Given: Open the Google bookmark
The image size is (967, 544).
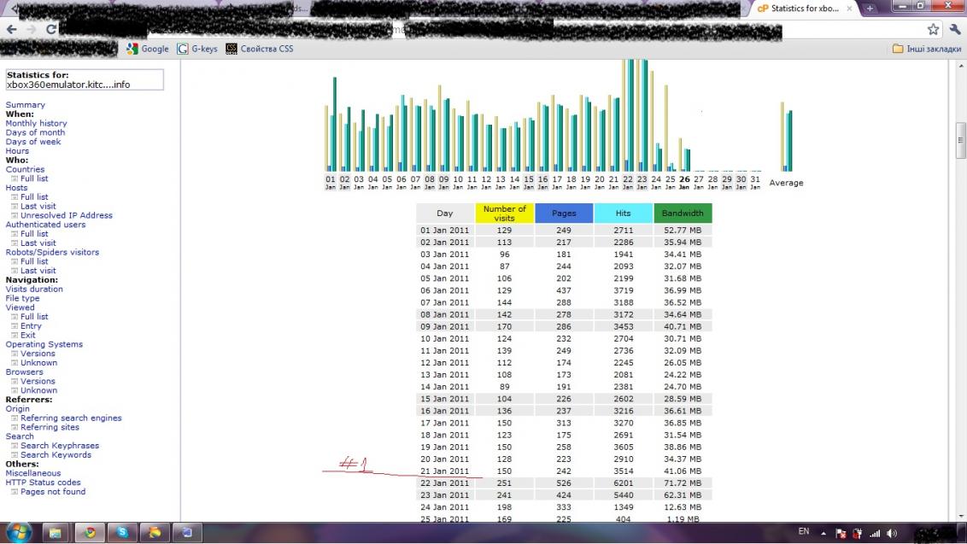Looking at the screenshot, I should point(148,49).
